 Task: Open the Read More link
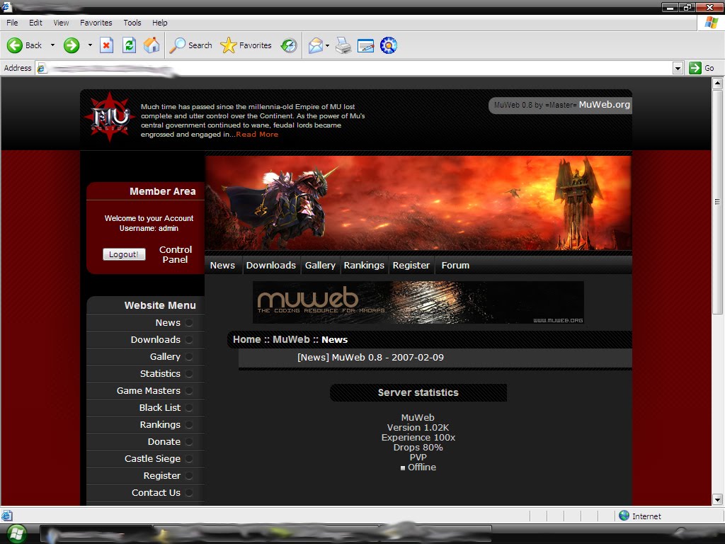pyautogui.click(x=256, y=134)
